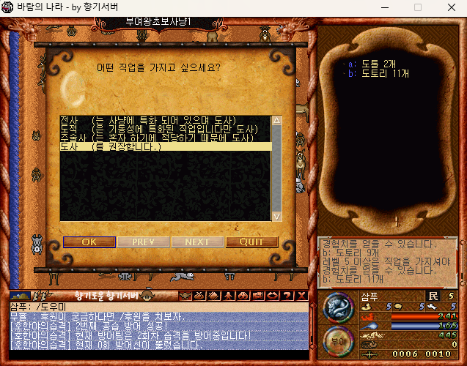Click the 향기로운 향기서버 banner text
Screen dimensions: 467x366
coord(106,296)
